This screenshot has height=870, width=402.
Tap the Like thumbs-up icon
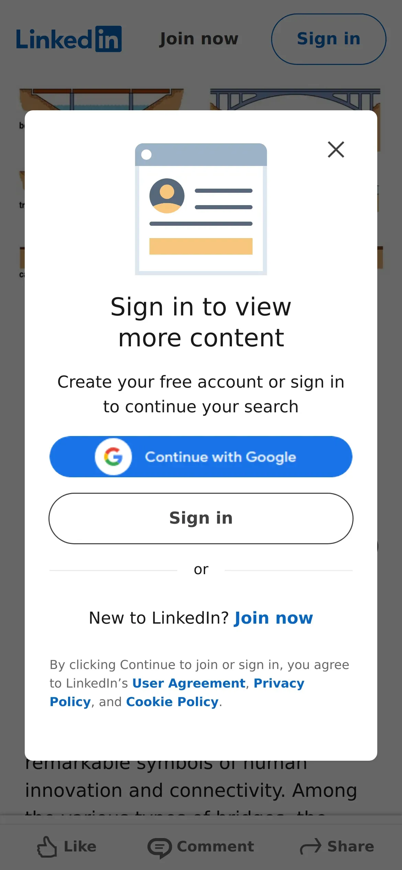pos(47,847)
